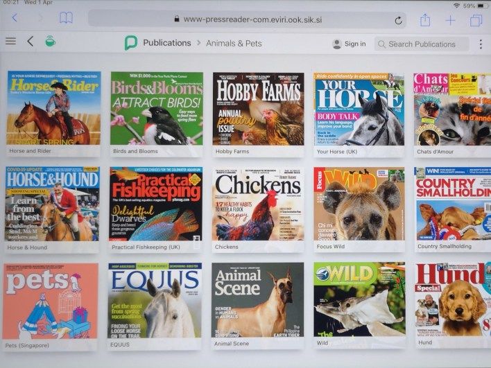The width and height of the screenshot is (491, 368).
Task: Open the hamburger menu
Action: pos(10,42)
